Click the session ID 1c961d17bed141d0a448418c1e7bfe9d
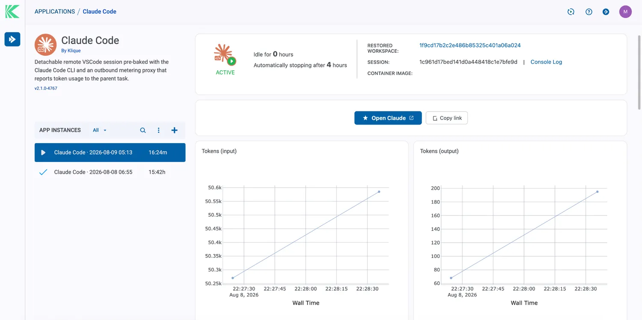 click(x=468, y=62)
